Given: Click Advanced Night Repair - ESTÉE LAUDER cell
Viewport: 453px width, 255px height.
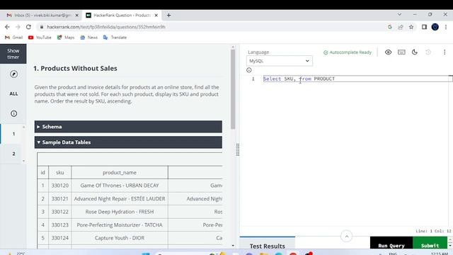Looking at the screenshot, I should [120, 199].
